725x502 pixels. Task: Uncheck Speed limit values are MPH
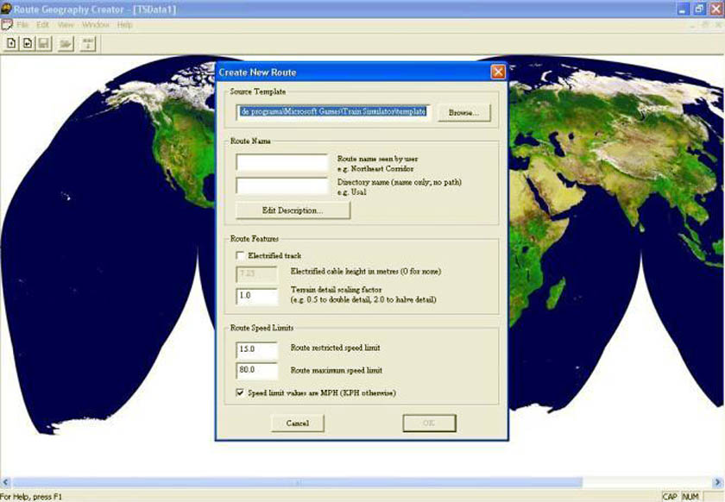[241, 392]
